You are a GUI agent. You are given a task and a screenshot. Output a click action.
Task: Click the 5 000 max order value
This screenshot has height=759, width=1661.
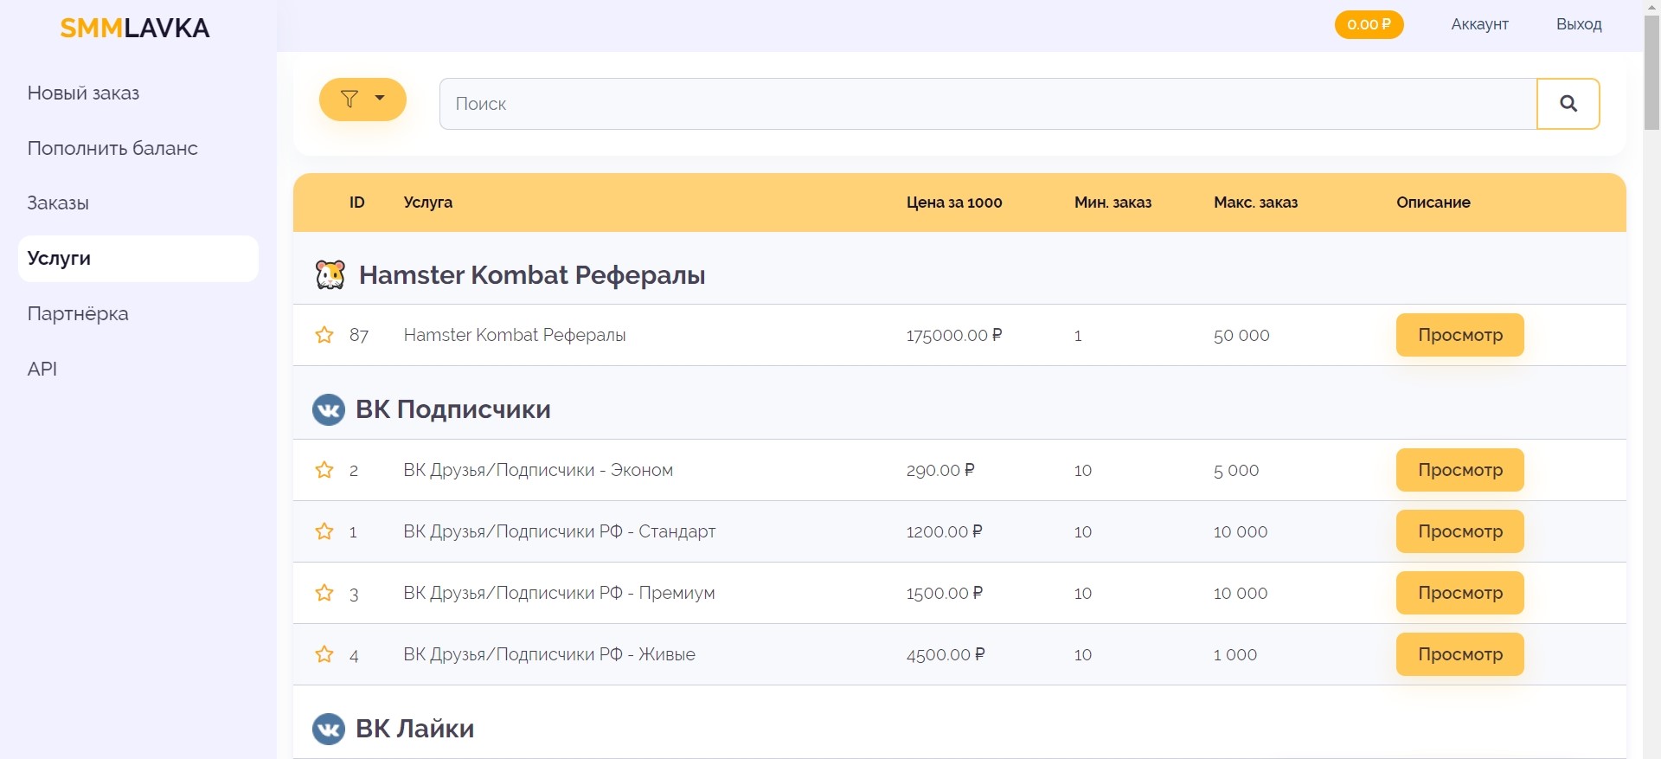(1236, 470)
